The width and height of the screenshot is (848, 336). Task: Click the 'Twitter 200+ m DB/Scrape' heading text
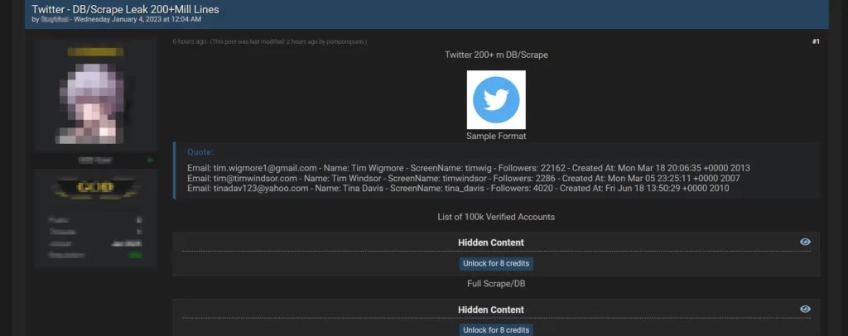click(496, 55)
